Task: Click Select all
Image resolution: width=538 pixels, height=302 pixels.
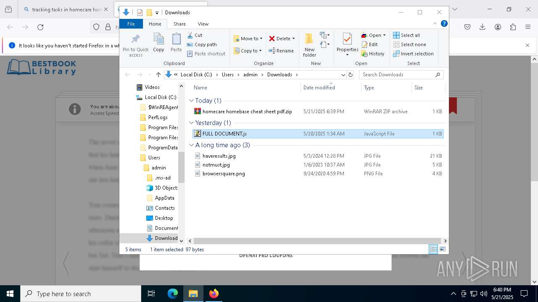Action: pos(406,35)
